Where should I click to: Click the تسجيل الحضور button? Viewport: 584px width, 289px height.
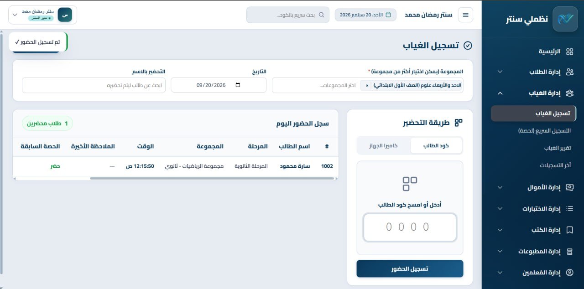[x=410, y=268]
